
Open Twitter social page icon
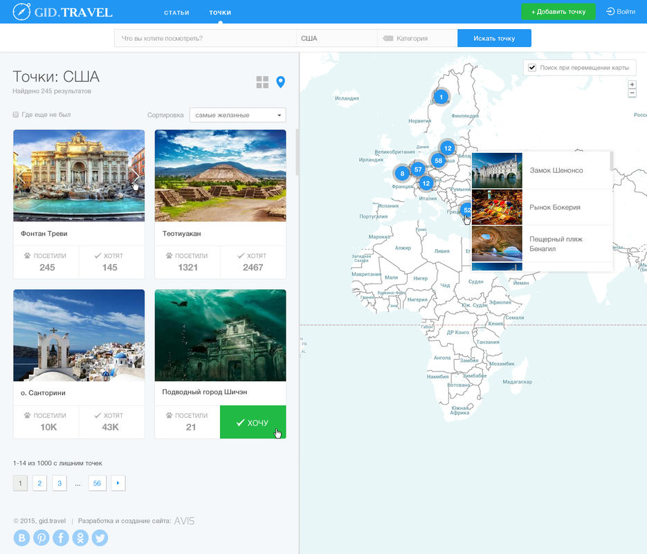[100, 537]
